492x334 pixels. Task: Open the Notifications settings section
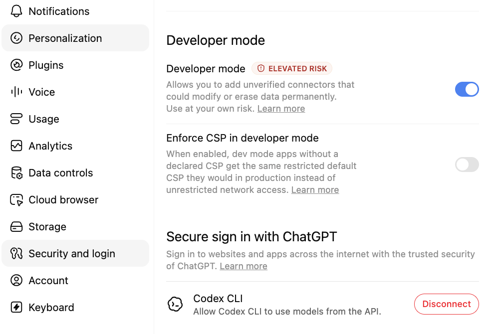coord(75,11)
